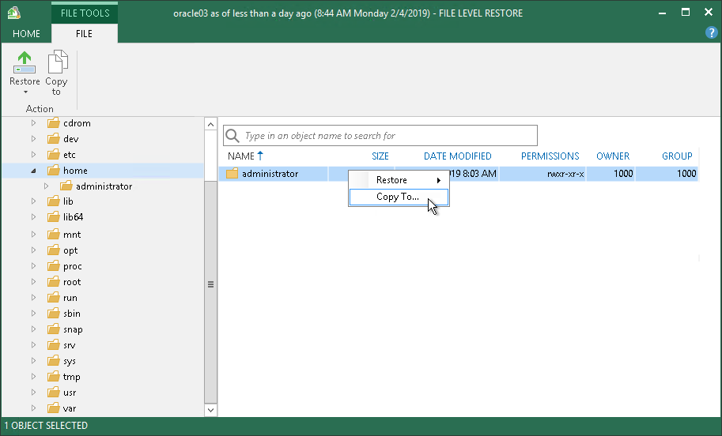Sort the list by PERMISSIONS column header
The height and width of the screenshot is (436, 722).
[x=550, y=156]
